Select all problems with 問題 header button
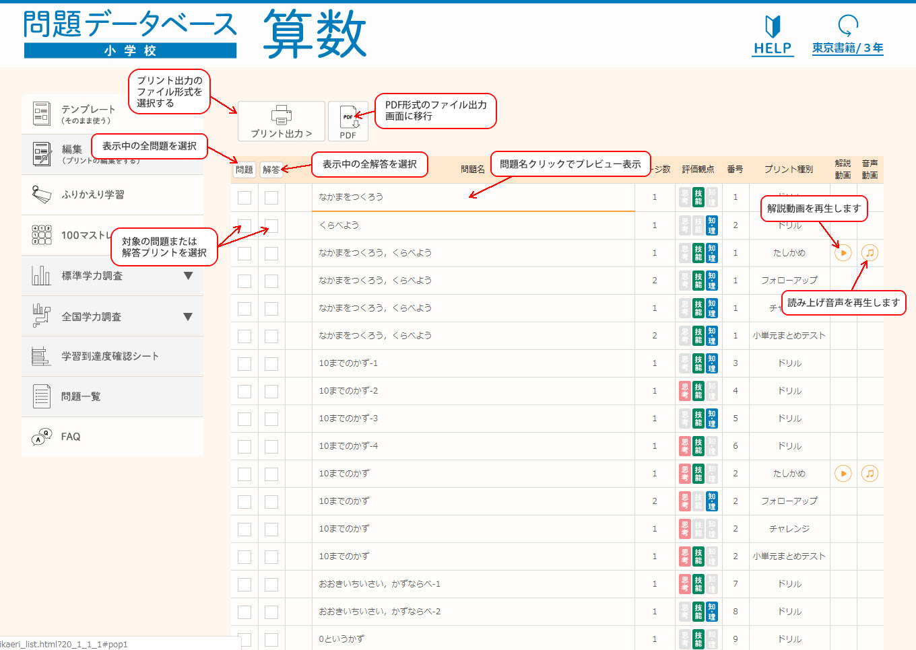Viewport: 916px width, 650px height. (x=244, y=170)
